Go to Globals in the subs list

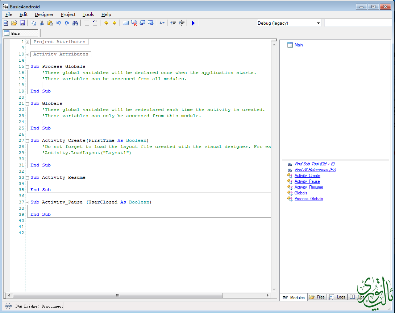(x=301, y=193)
